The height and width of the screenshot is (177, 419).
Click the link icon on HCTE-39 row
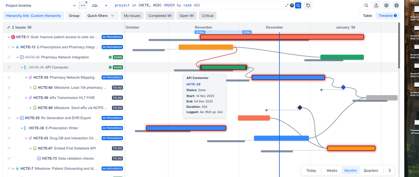click(9, 67)
